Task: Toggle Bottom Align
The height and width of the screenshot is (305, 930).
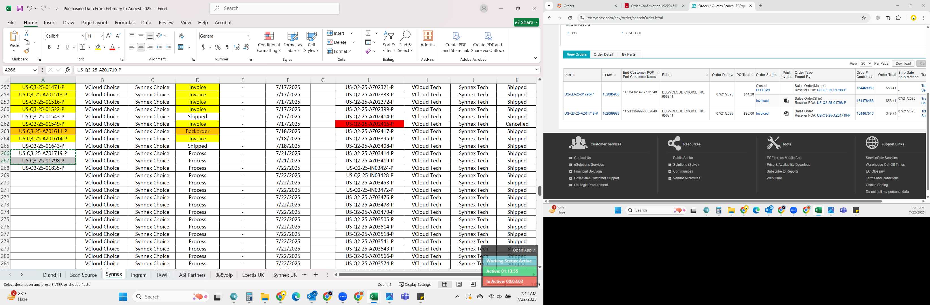Action: coord(150,36)
